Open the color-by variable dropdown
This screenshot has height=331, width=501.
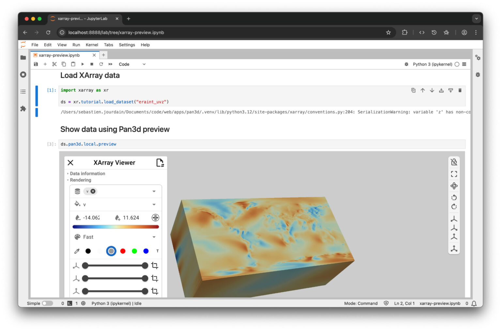click(154, 204)
